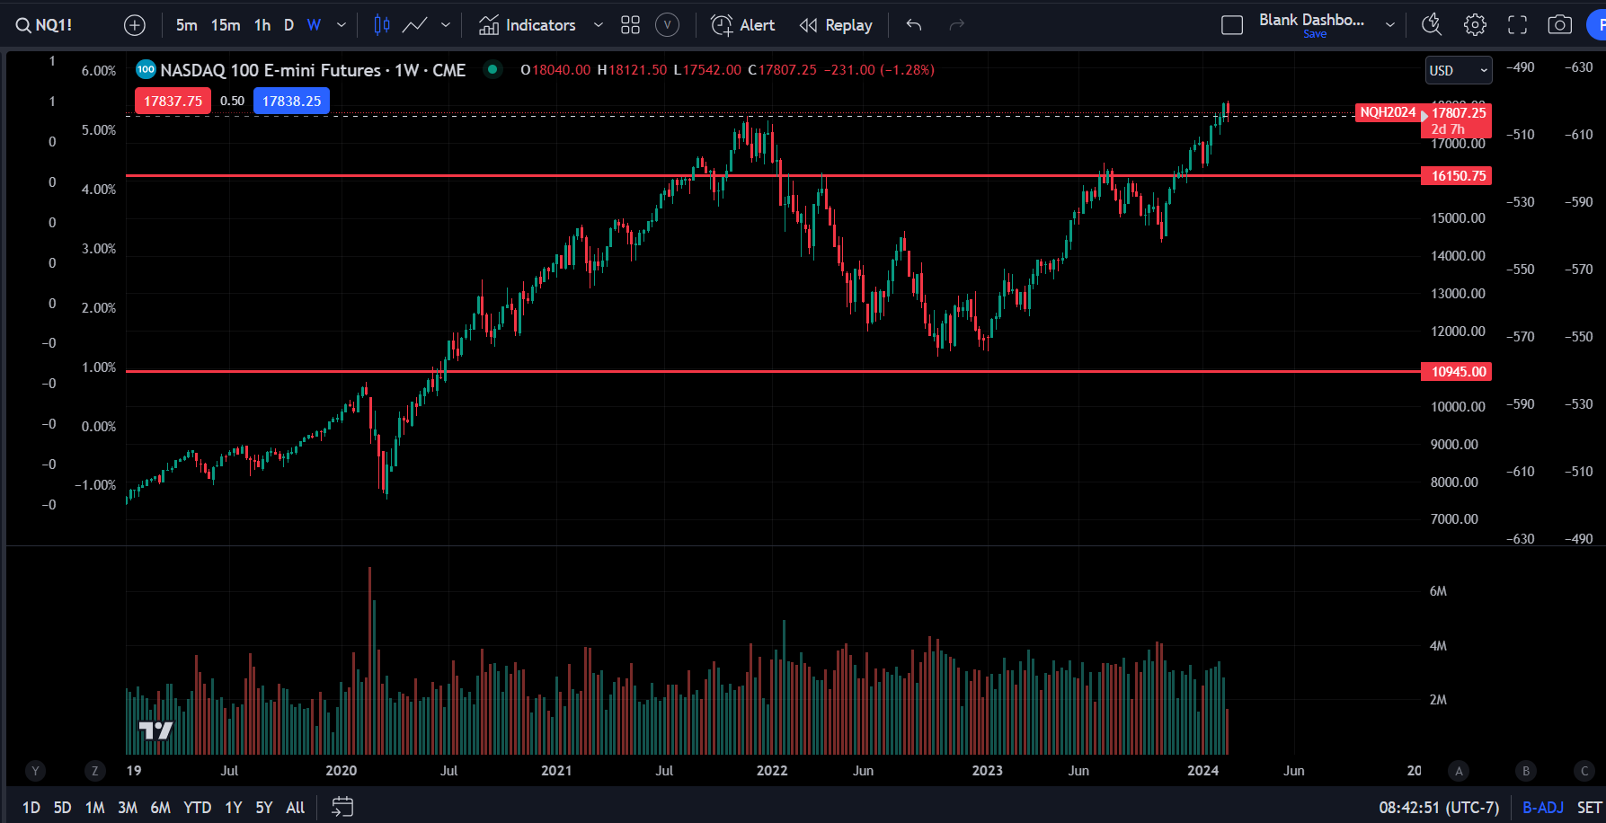
Task: Expand the timeframe interval dropdown
Action: (x=342, y=25)
